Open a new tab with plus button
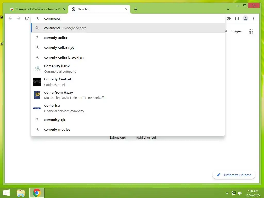The width and height of the screenshot is (264, 198). point(136,9)
